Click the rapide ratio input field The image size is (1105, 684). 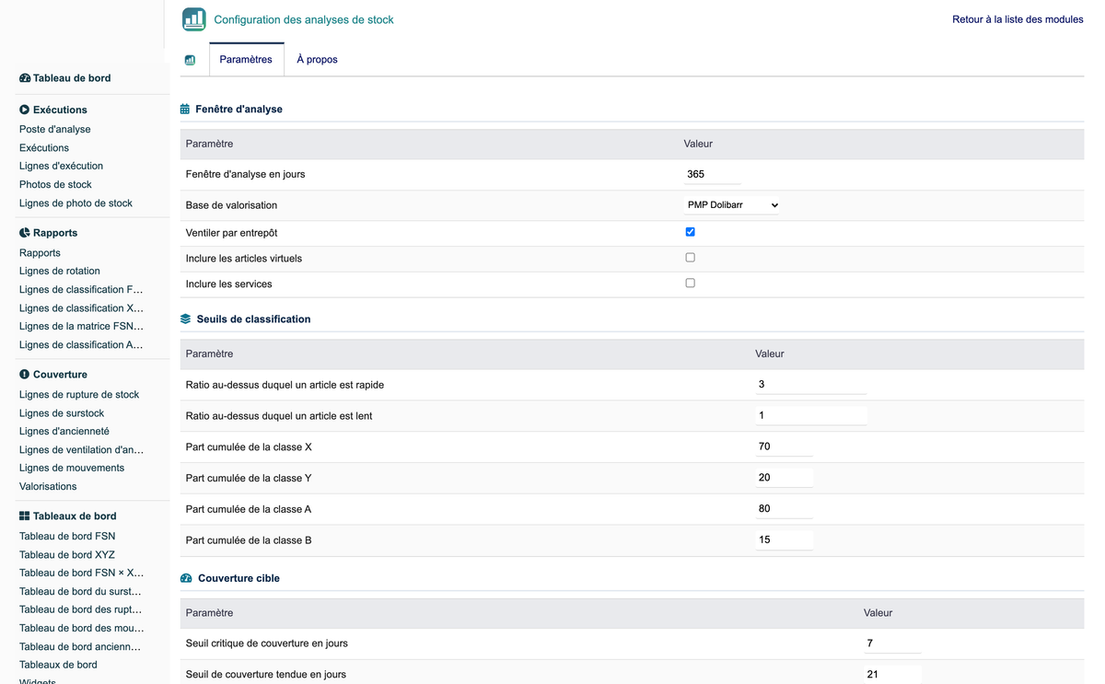811,384
